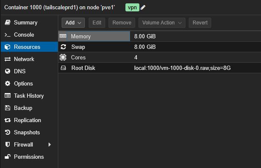
Task: Select the Resources section
Action: (x=30, y=47)
